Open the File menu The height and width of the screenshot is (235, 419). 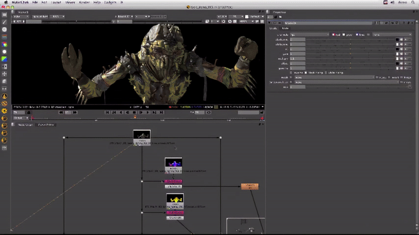coord(34,3)
